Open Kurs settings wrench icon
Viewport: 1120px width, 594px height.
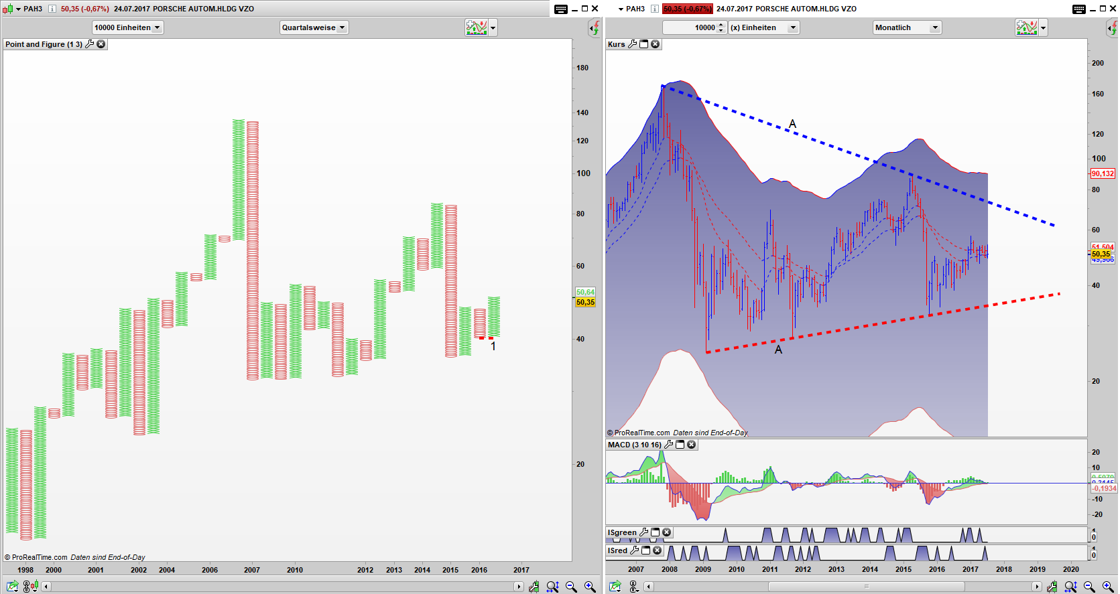[x=632, y=44]
